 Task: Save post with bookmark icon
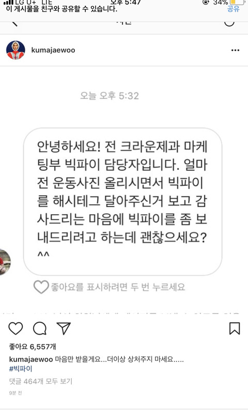pyautogui.click(x=235, y=328)
